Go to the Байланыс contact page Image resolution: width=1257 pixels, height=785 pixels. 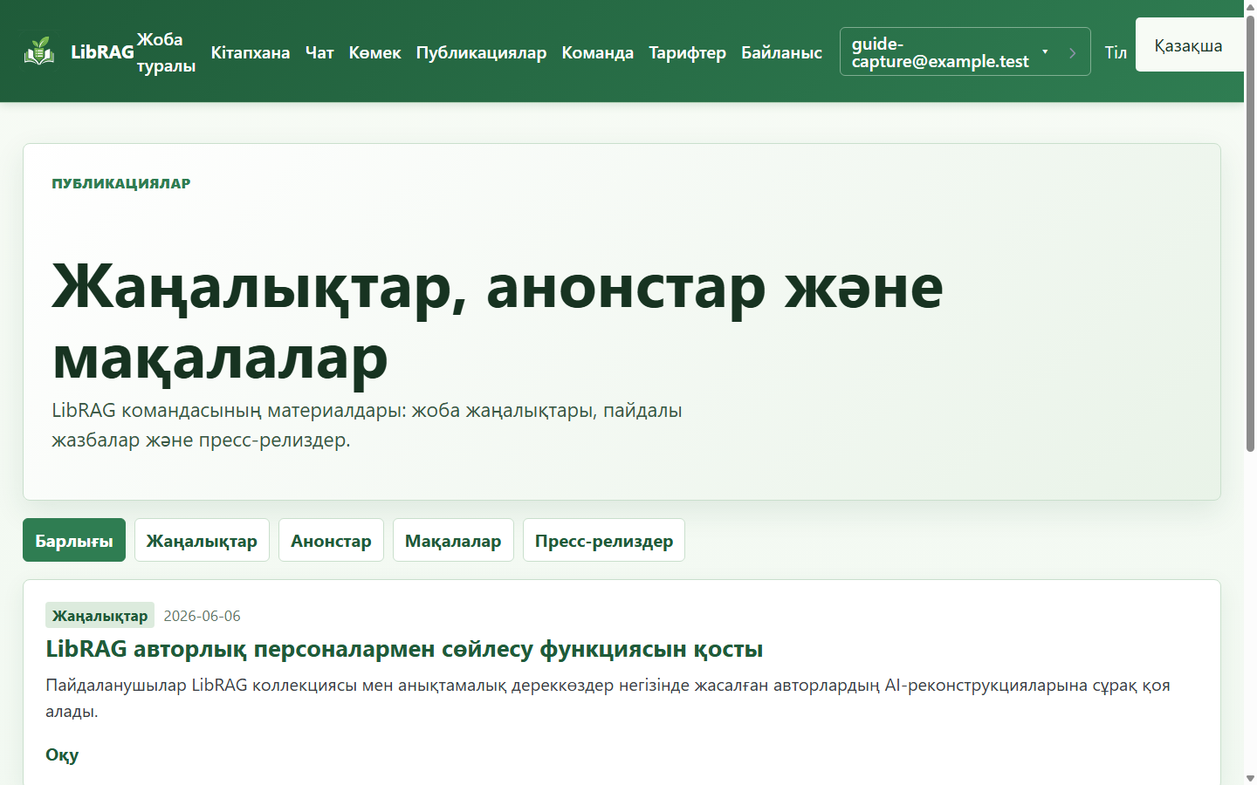pos(782,52)
